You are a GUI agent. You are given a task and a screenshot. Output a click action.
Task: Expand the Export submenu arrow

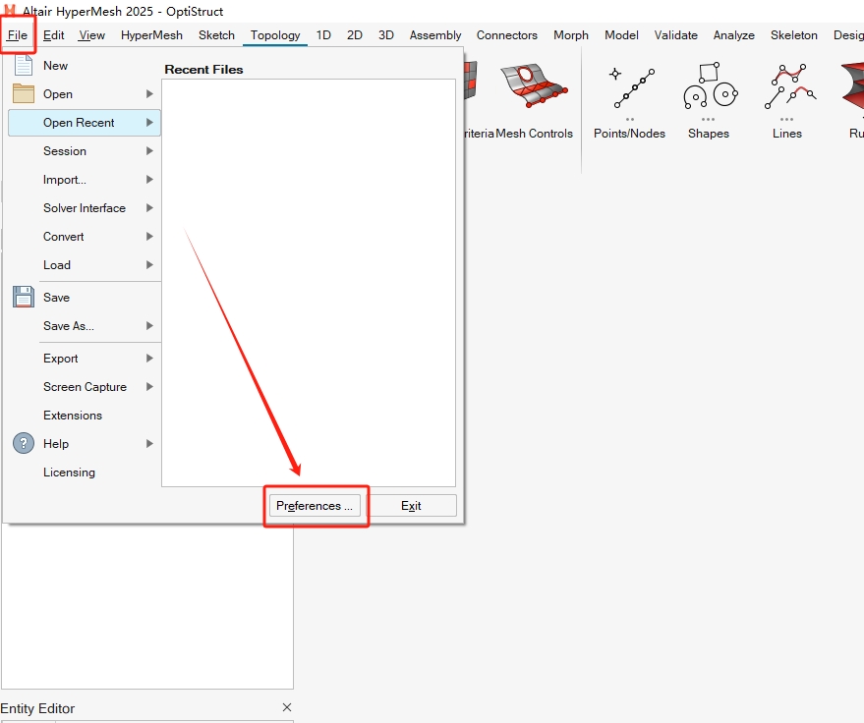click(x=149, y=359)
